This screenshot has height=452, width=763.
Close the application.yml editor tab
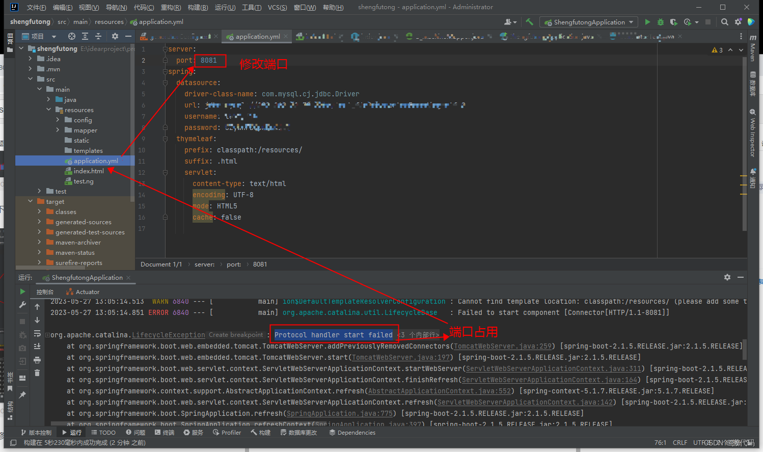(286, 36)
